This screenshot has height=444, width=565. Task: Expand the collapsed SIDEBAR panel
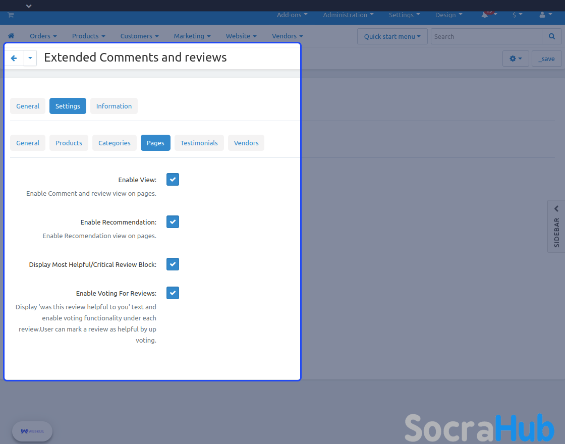click(556, 226)
